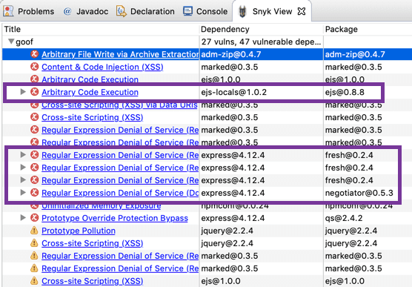412x287 pixels.
Task: Click warning icon on ejs@1.0.0 Cross-site Scripting row
Action: 34,281
